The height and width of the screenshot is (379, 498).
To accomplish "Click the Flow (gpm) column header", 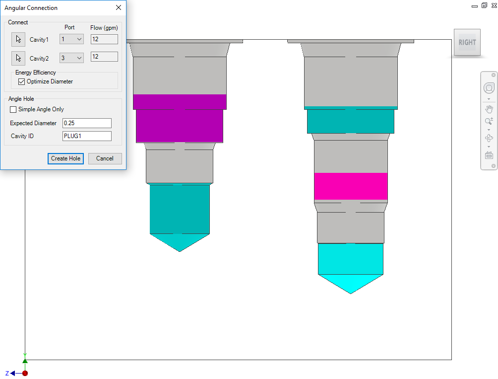I will pyautogui.click(x=104, y=28).
